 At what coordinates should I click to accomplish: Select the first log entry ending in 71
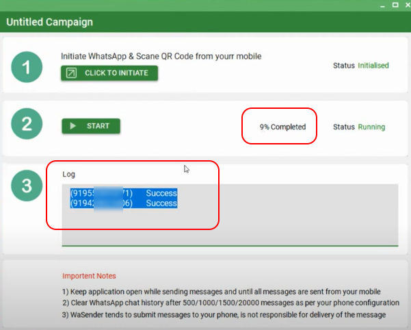pyautogui.click(x=123, y=193)
